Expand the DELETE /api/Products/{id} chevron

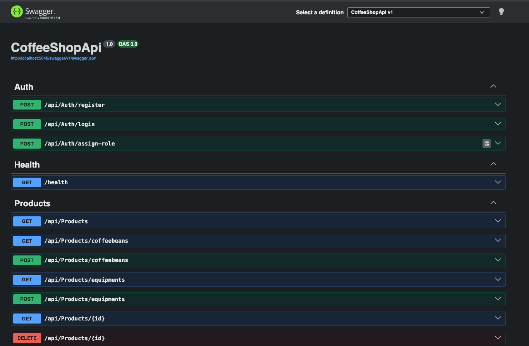click(x=498, y=338)
